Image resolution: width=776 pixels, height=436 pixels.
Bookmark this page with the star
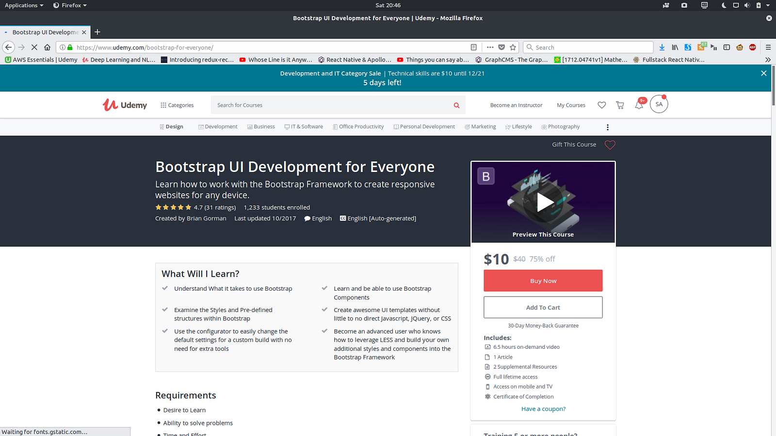point(513,47)
